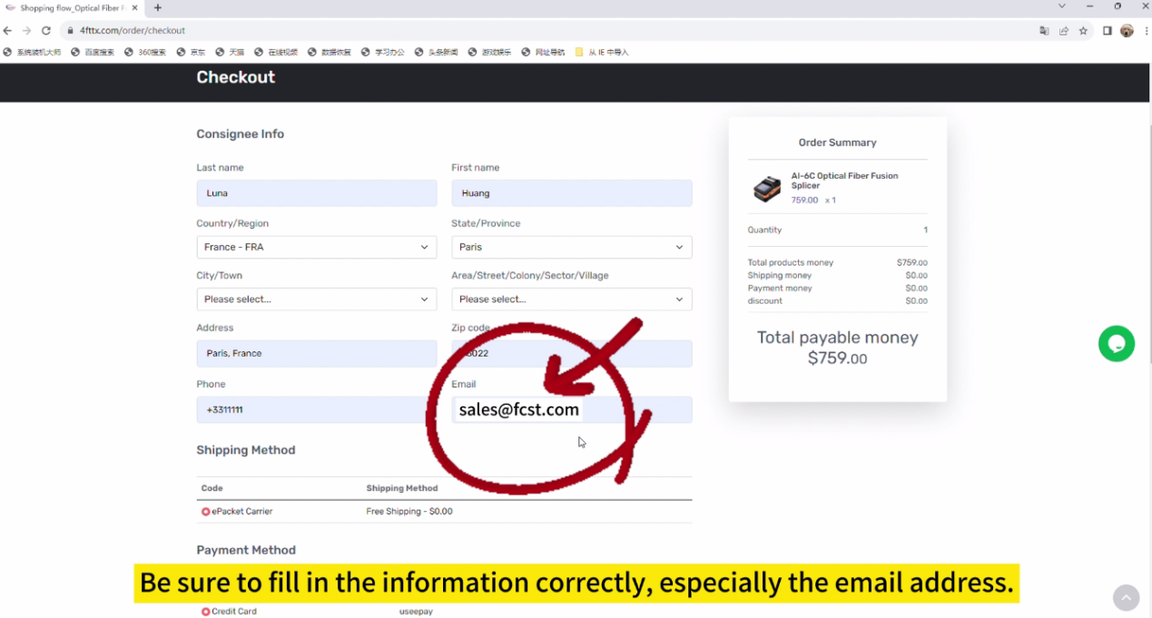Viewport: 1152px width, 618px height.
Task: Expand the State/Province dropdown showing Paris
Action: point(571,247)
